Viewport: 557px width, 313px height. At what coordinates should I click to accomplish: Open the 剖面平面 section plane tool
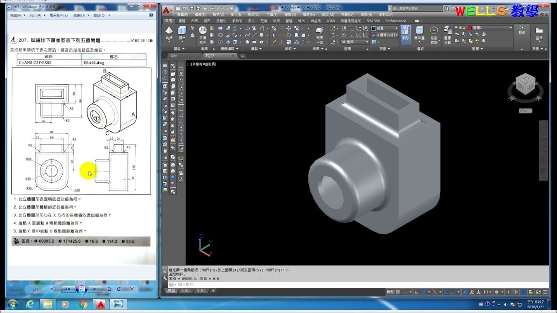pos(319,35)
